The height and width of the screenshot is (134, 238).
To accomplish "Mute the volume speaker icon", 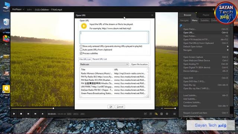I will point(162,108).
